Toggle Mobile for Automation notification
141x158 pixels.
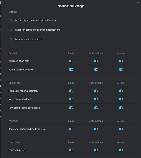(x=121, y=69)
